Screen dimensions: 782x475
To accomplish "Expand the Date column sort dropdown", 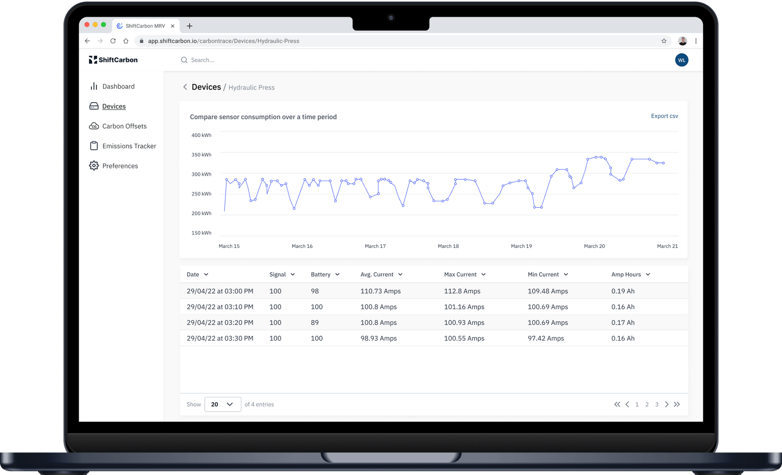I will pyautogui.click(x=206, y=275).
